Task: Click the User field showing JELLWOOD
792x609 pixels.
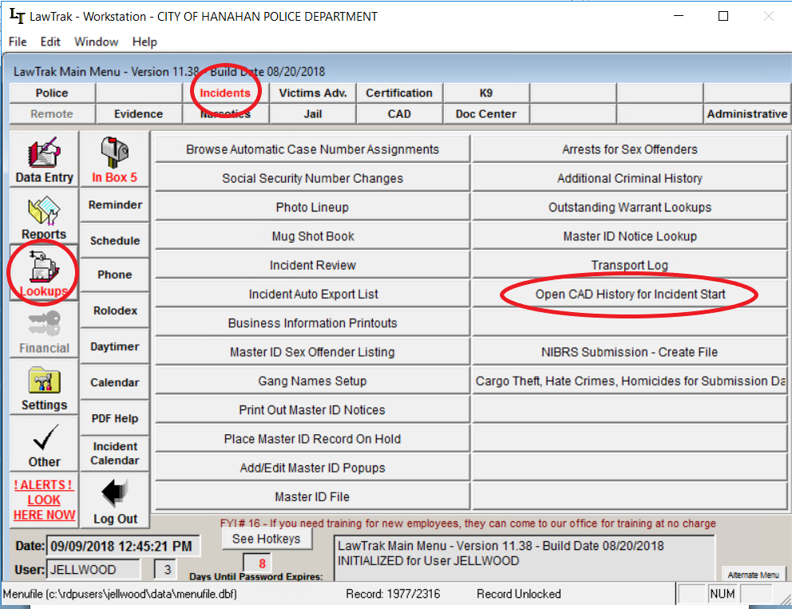Action: point(93,570)
